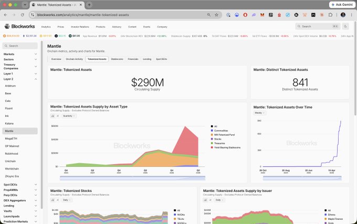Open Prices in the top navigation
Screen dimensions: 357x224
coord(60,27)
